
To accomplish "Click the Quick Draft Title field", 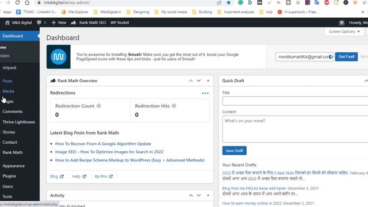I will click(295, 101).
